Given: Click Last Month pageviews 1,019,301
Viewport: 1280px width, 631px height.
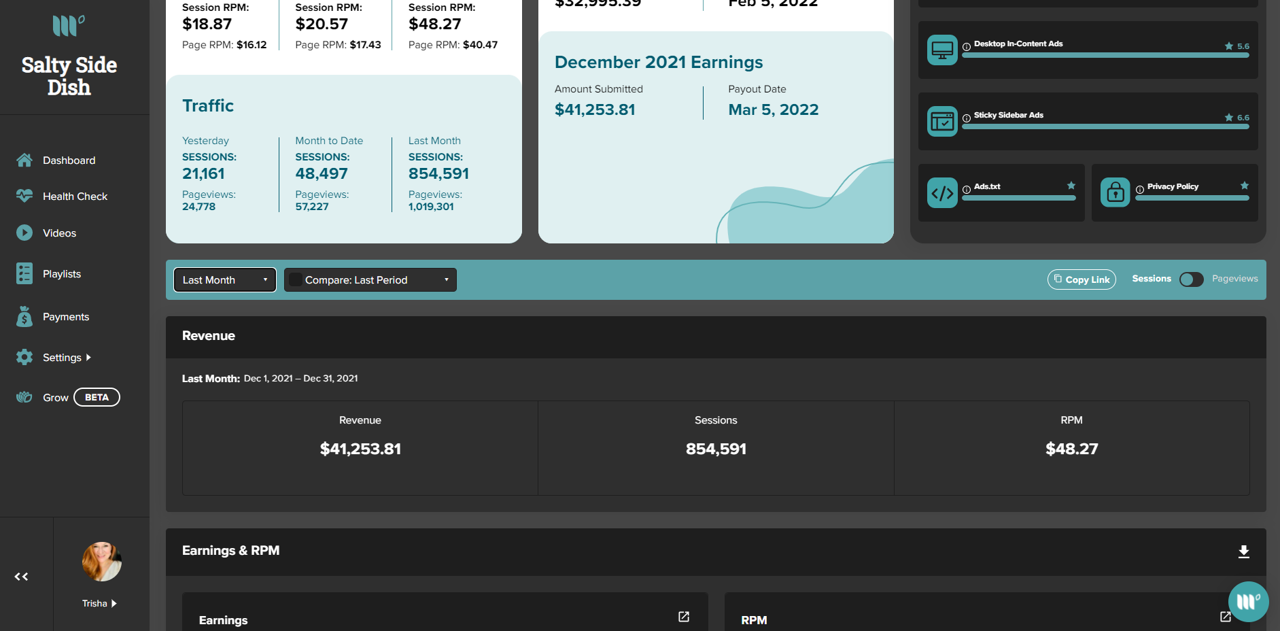Looking at the screenshot, I should point(431,207).
